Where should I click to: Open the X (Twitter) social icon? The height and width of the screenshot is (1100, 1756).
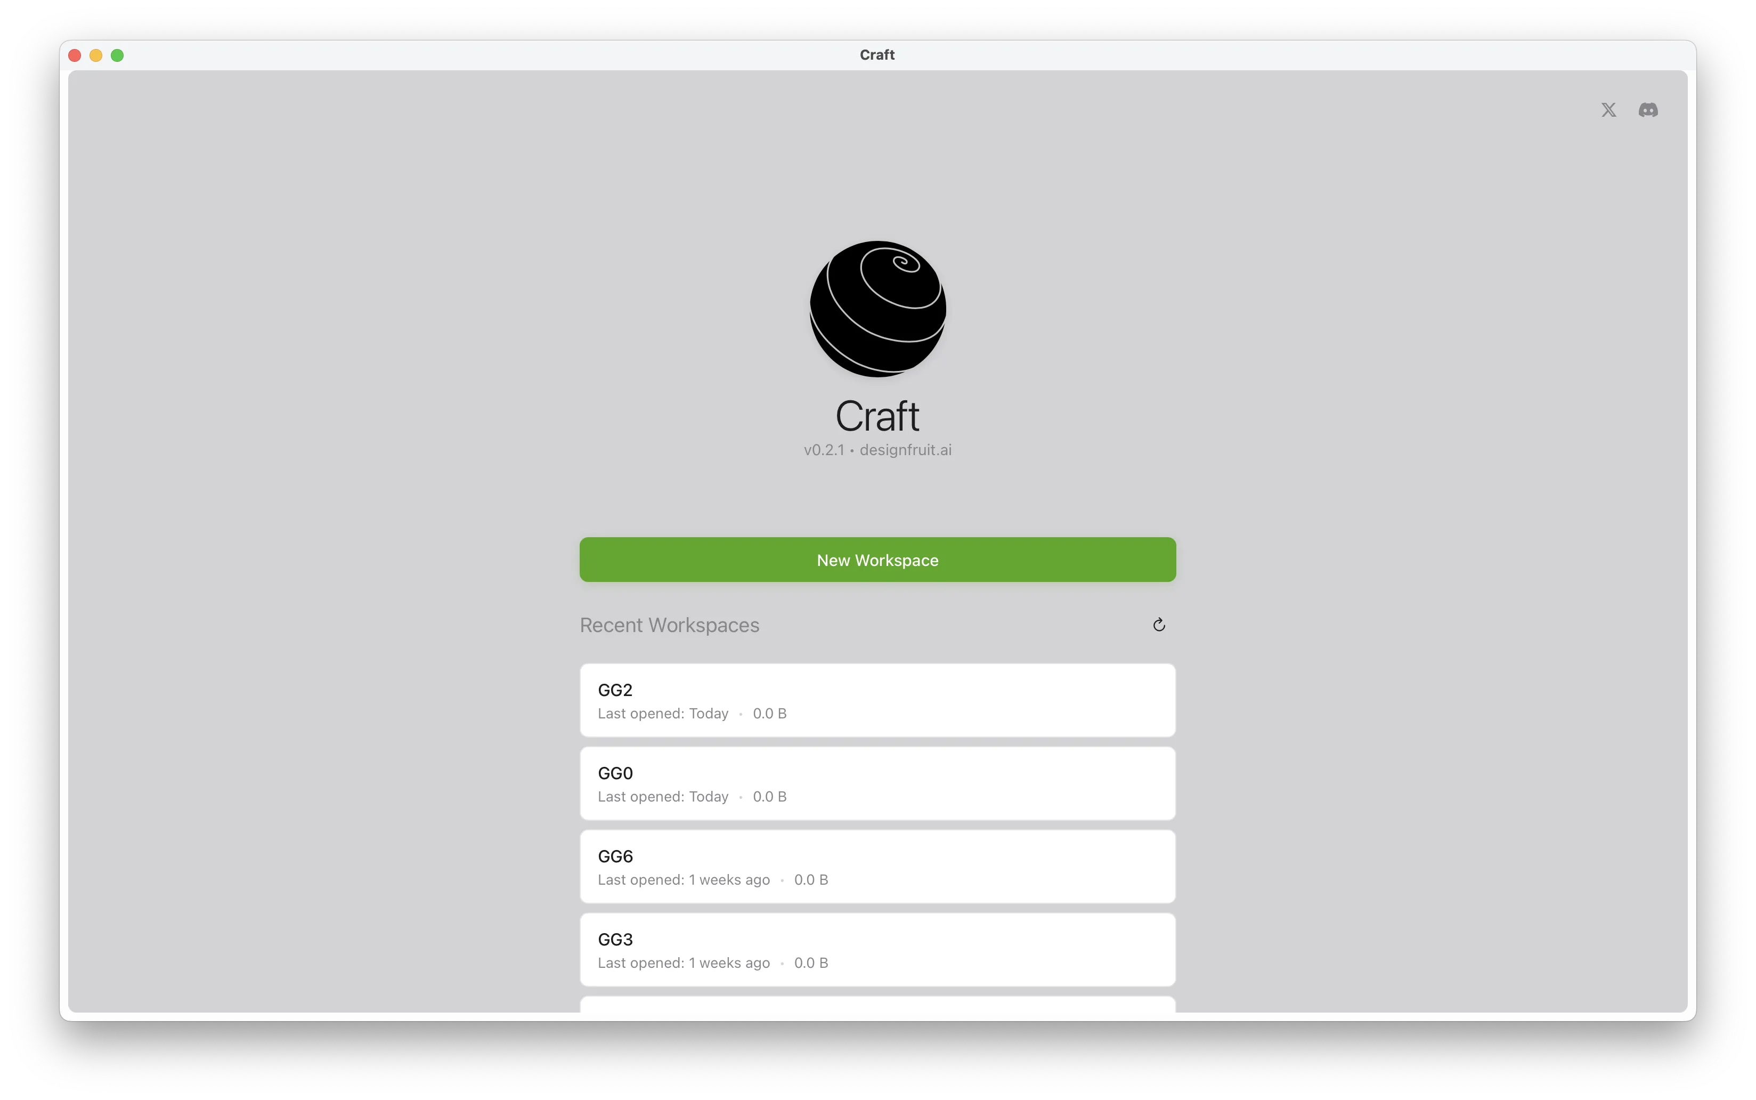point(1608,109)
